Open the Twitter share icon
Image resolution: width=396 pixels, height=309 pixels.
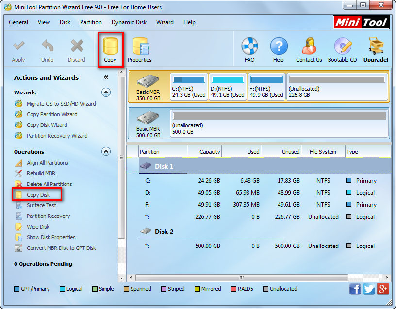coord(369,289)
